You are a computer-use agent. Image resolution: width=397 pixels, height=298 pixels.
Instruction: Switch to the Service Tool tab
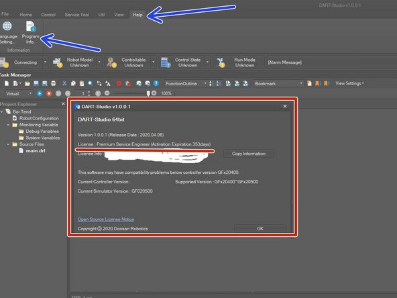pyautogui.click(x=77, y=15)
